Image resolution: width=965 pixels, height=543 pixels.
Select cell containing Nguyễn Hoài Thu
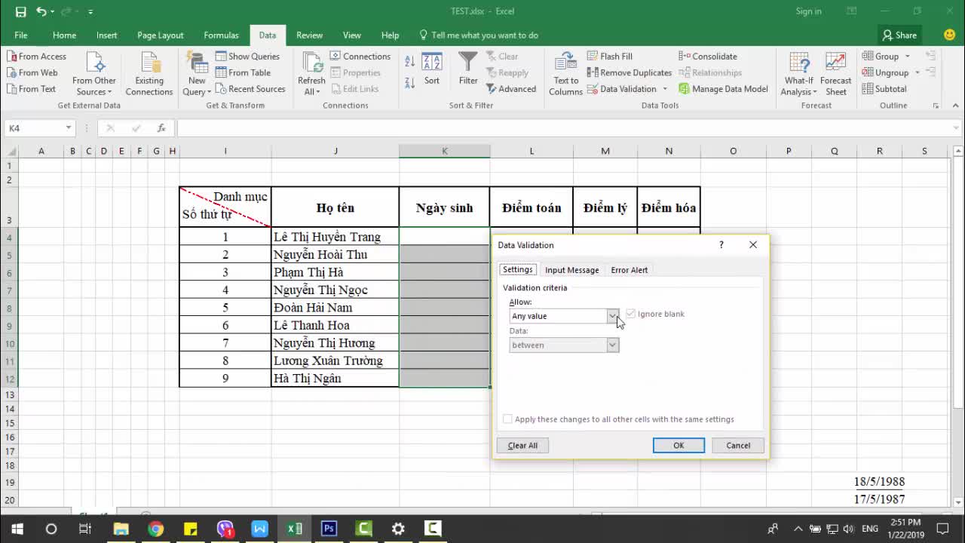(x=335, y=254)
